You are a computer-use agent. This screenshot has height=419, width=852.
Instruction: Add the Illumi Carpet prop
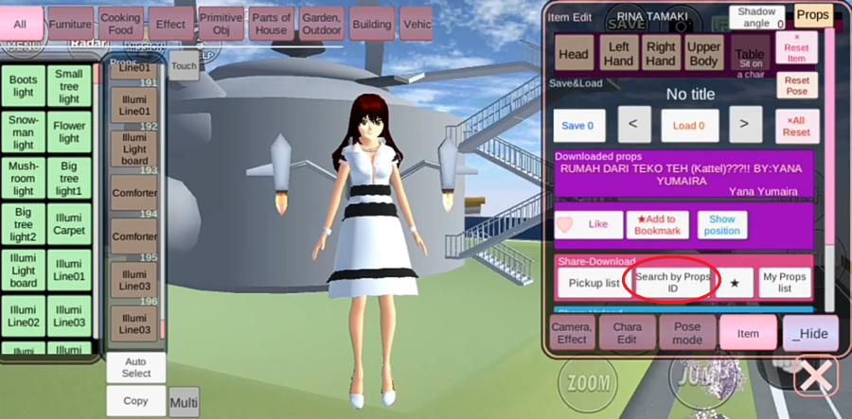69,223
